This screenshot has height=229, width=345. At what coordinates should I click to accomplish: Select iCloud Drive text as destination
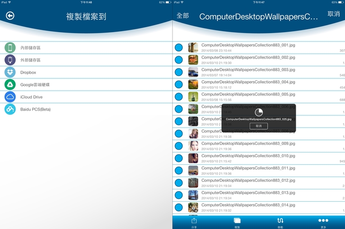point(31,97)
